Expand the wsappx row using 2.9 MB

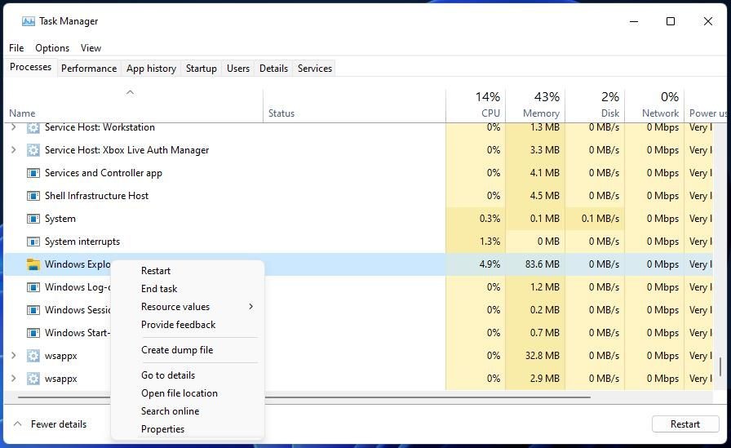(x=14, y=378)
